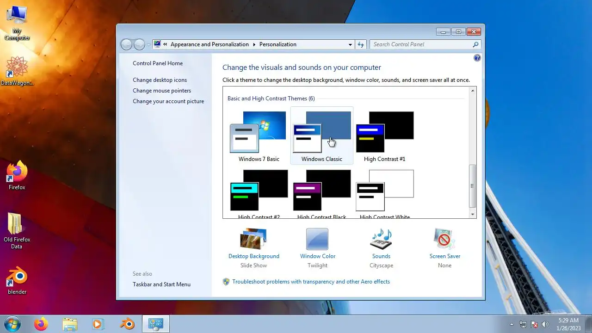Select the My Computer desktop icon

pos(17,23)
